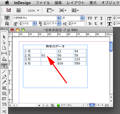Image resolution: width=120 pixels, height=114 pixels.
Task: Select the Type tool
Action: click(x=4, y=66)
